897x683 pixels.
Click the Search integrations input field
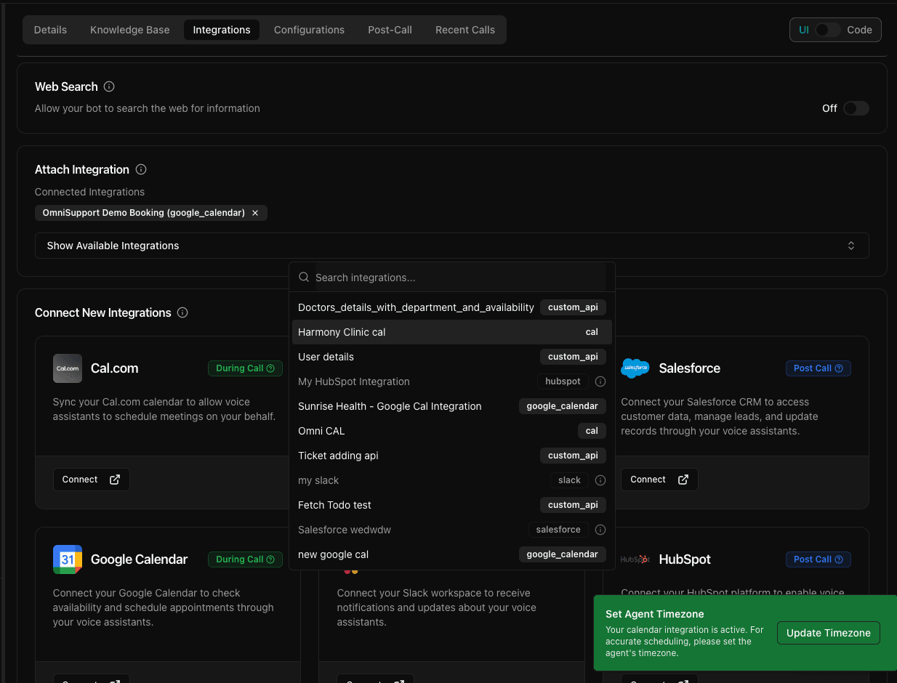point(458,278)
